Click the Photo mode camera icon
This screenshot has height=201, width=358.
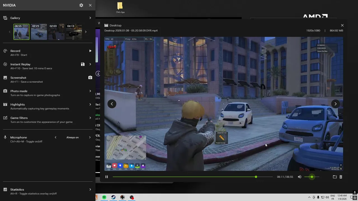coord(5,91)
